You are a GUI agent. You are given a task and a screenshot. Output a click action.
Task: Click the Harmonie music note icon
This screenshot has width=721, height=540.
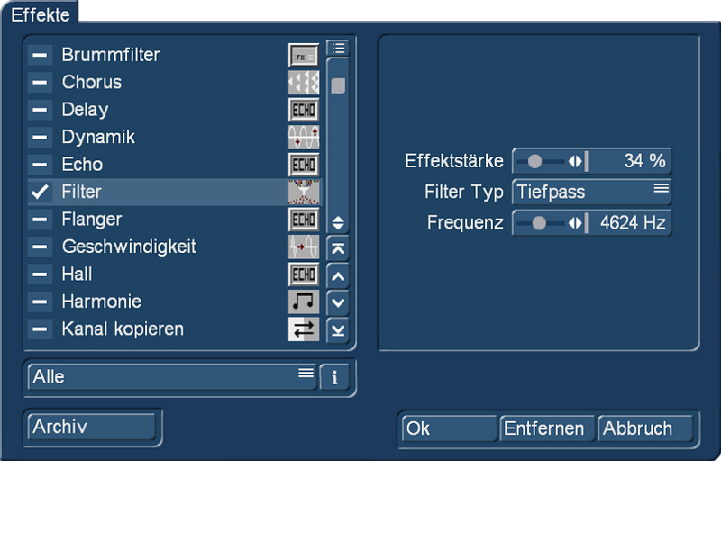[304, 301]
